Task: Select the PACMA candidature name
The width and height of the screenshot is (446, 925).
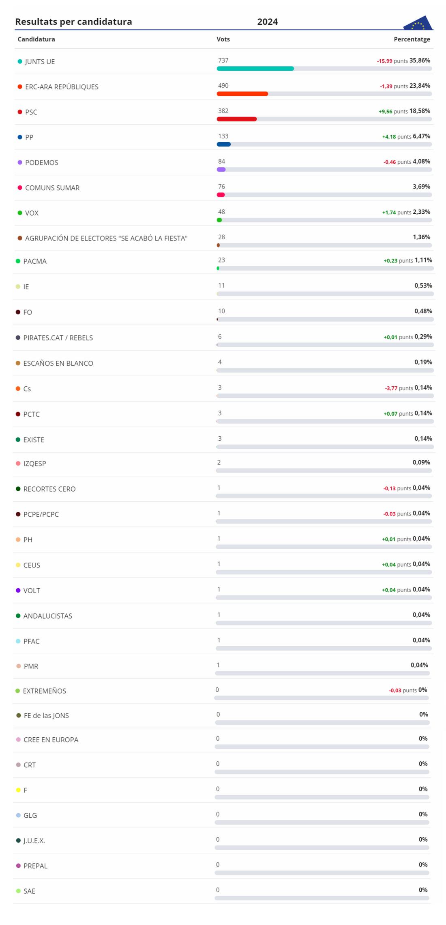Action: point(35,261)
